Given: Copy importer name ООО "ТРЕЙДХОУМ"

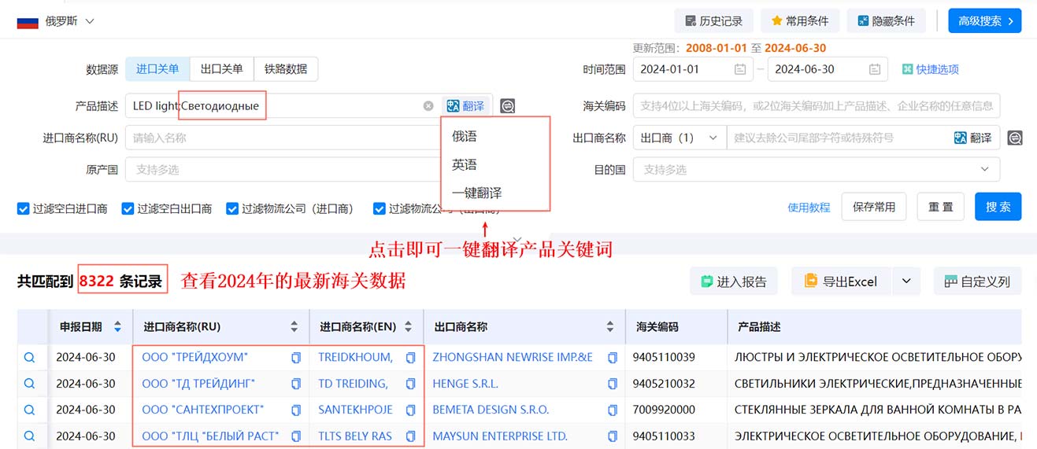Looking at the screenshot, I should pos(296,358).
